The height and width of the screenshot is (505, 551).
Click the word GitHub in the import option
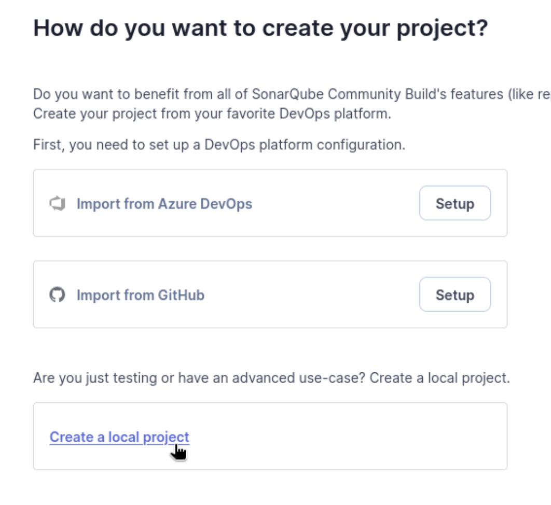click(x=181, y=296)
